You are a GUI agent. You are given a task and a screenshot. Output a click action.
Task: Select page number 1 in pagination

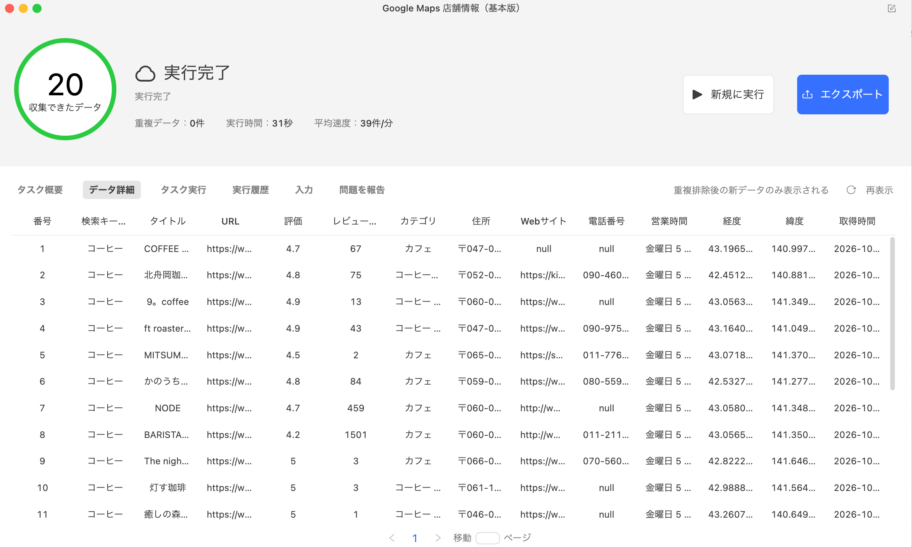tap(415, 538)
